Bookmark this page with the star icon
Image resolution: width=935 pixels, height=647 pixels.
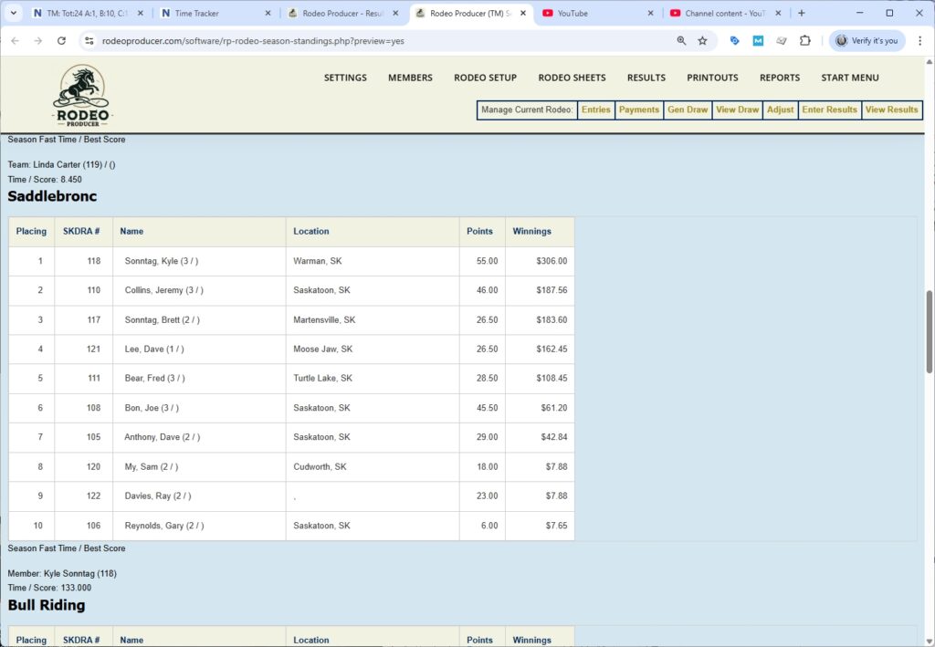coord(702,41)
